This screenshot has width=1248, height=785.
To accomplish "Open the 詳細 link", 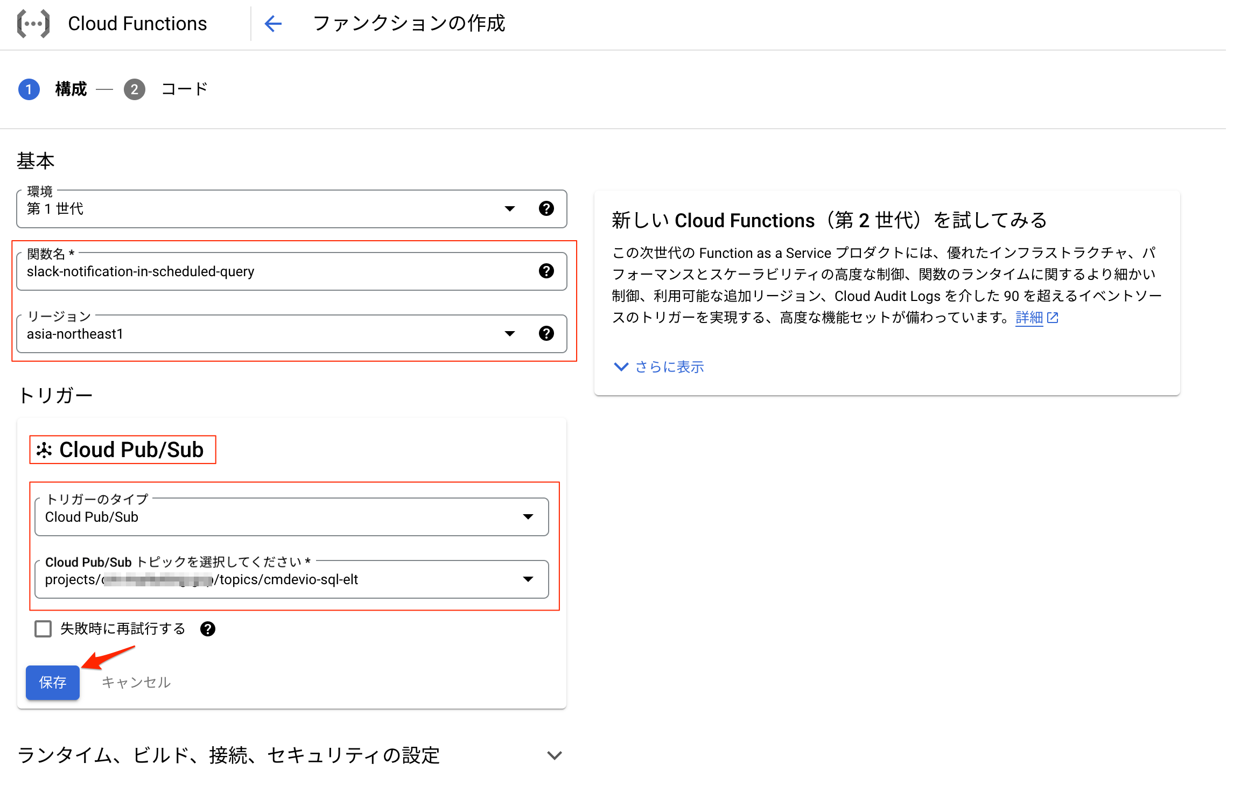I will tap(1029, 318).
